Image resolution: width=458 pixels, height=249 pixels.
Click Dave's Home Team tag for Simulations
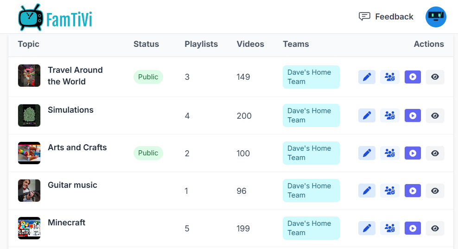tap(311, 115)
